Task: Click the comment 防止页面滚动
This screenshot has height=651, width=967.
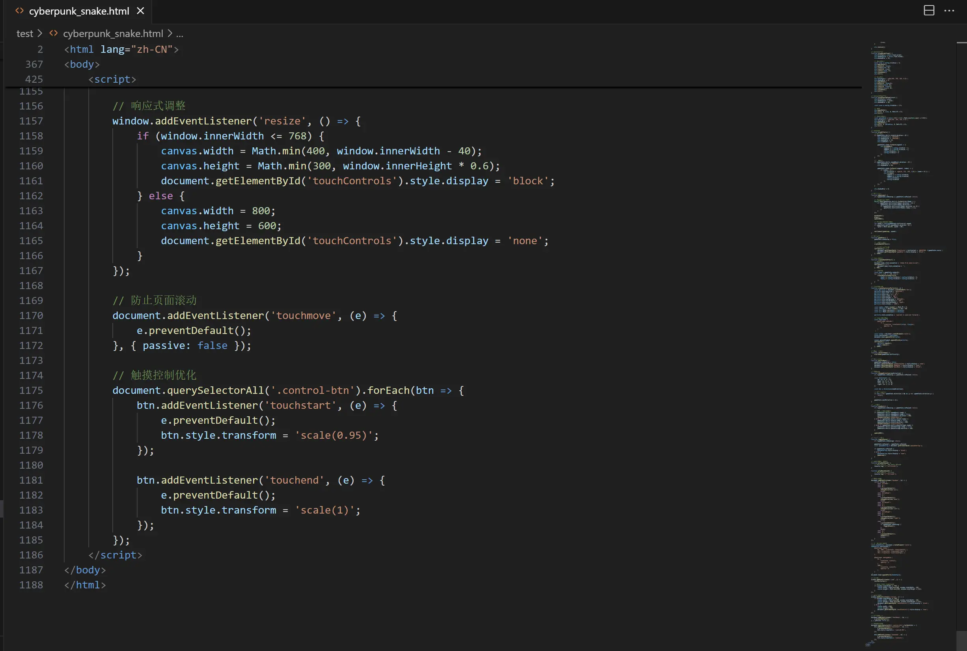Action: pyautogui.click(x=155, y=300)
